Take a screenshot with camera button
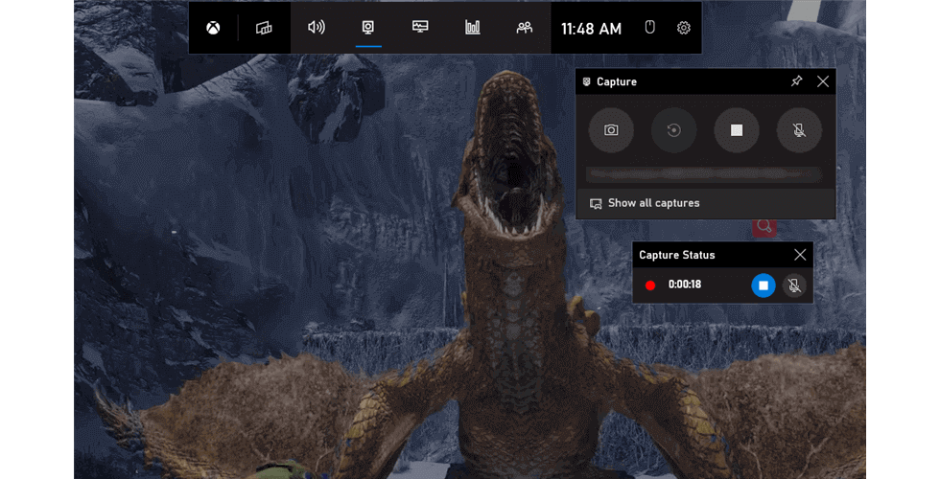940x479 pixels. click(x=611, y=130)
